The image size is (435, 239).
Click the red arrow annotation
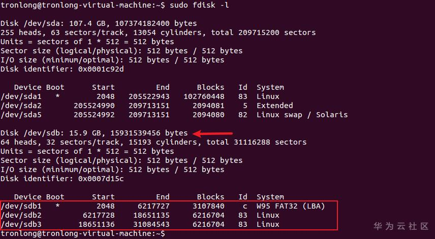(x=213, y=133)
